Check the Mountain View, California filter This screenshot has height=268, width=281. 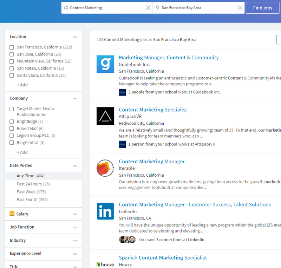(12, 61)
